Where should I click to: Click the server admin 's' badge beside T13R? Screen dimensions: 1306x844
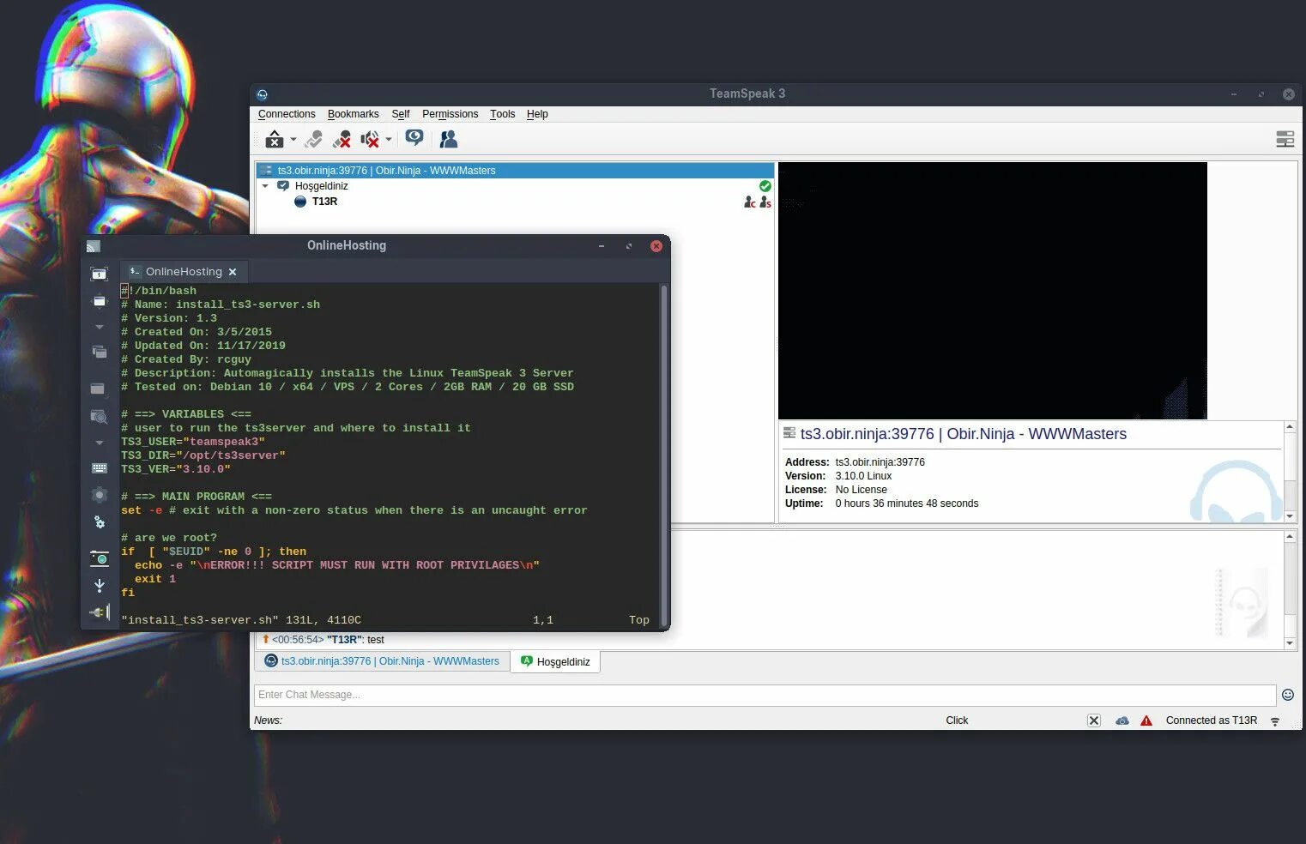pos(765,202)
